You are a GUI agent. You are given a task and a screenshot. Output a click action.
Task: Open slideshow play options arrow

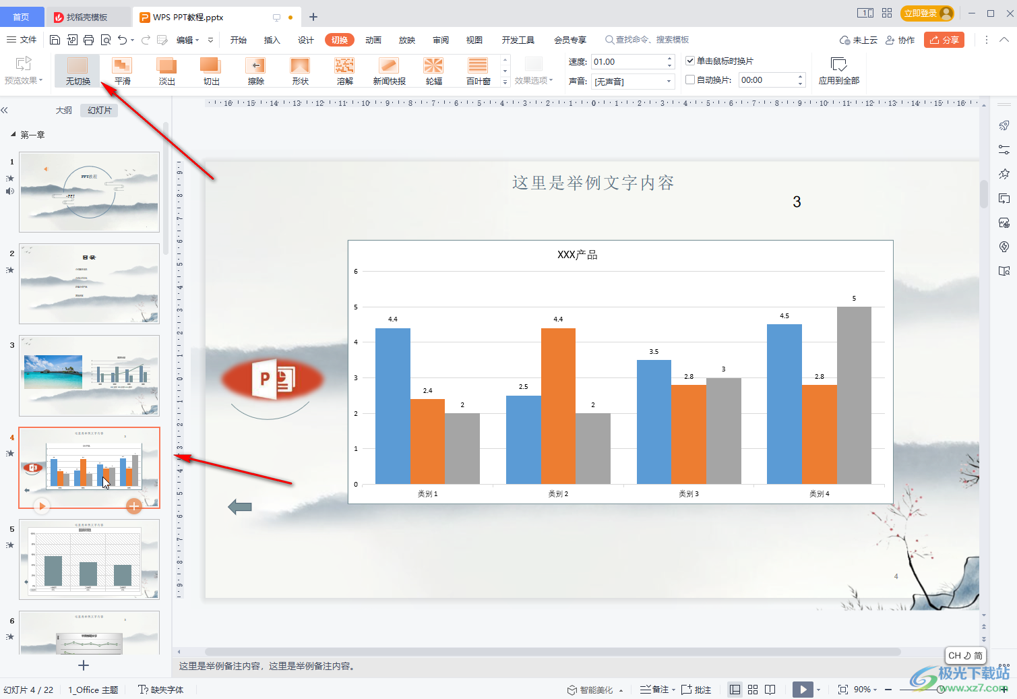pyautogui.click(x=818, y=690)
